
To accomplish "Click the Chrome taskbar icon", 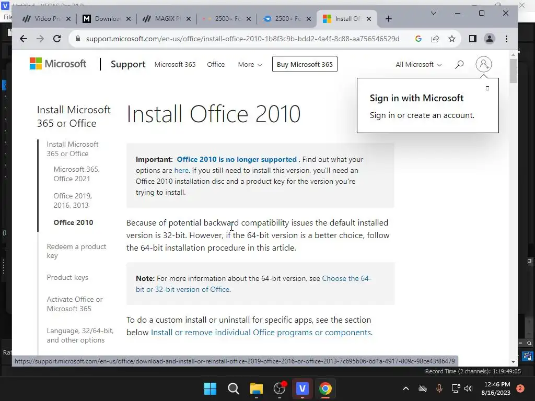I will point(325,388).
